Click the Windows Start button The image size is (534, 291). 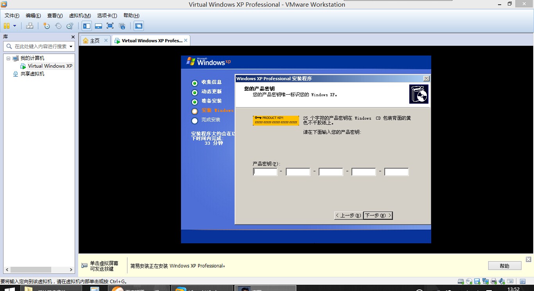click(x=9, y=289)
